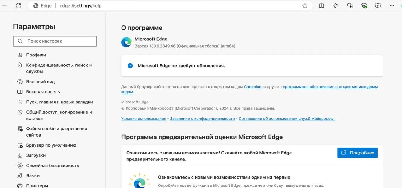Open the Favorites list icon
Screen dimensions: 402x188
point(336,6)
